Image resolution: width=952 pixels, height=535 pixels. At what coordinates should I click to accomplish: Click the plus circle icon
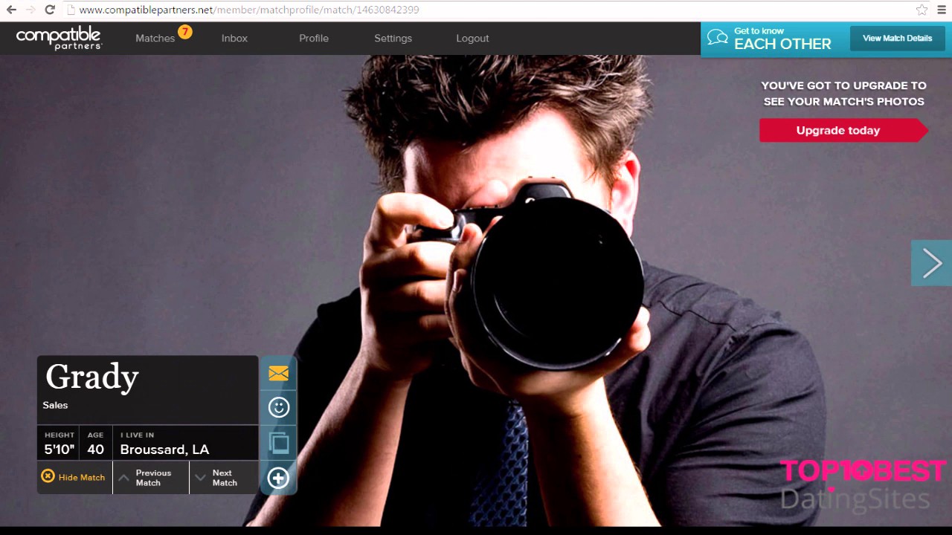(278, 478)
